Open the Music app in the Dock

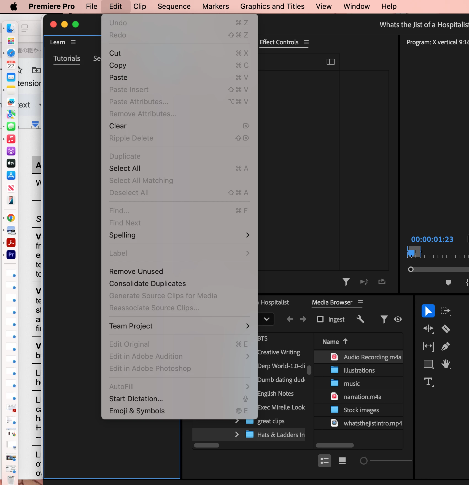pyautogui.click(x=11, y=139)
